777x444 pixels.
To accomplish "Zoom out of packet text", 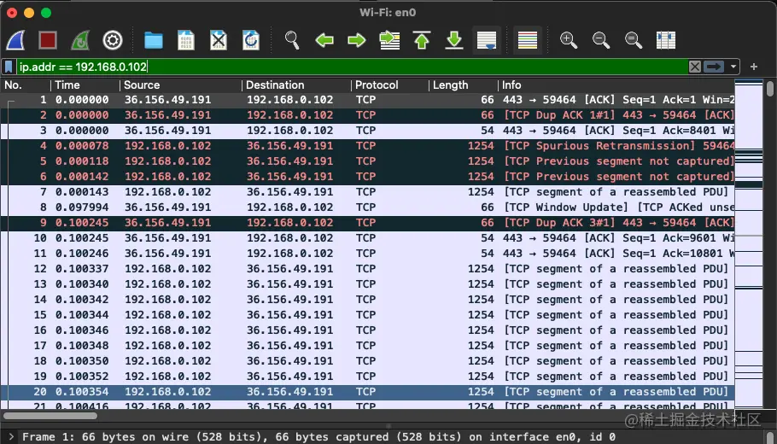I will pos(601,40).
